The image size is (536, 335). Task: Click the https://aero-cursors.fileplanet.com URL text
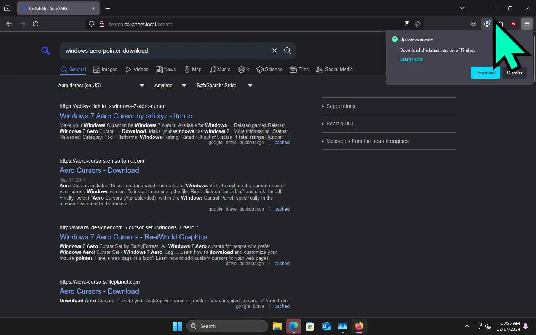click(x=100, y=282)
